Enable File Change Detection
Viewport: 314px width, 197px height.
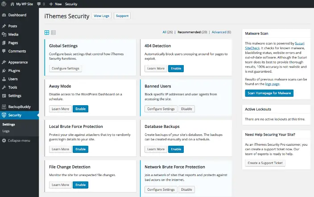[80, 185]
